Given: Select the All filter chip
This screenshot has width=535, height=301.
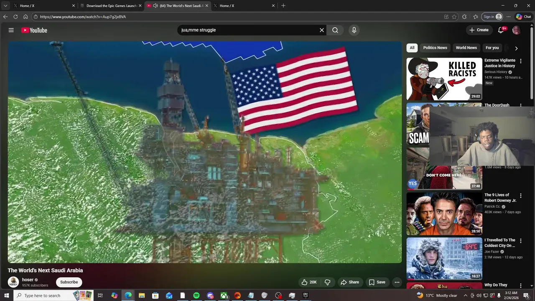Looking at the screenshot, I should [x=412, y=48].
